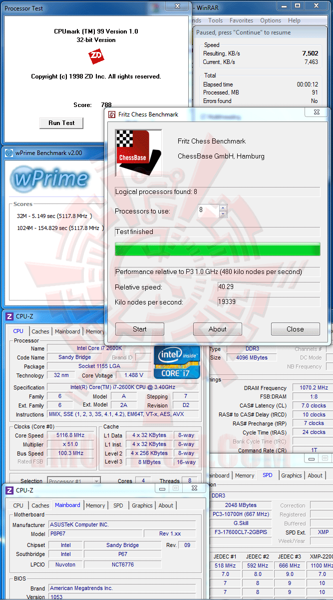
Task: Open the Tools menu in WinRAR
Action: point(215,20)
